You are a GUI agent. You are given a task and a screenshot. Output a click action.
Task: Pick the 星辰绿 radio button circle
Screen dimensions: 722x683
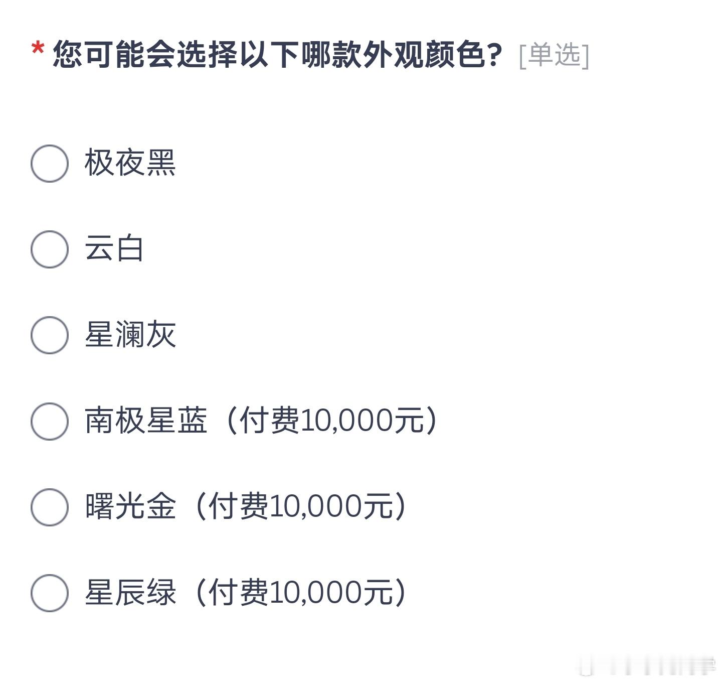point(50,593)
